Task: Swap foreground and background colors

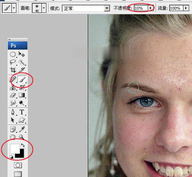Action: 23,145
